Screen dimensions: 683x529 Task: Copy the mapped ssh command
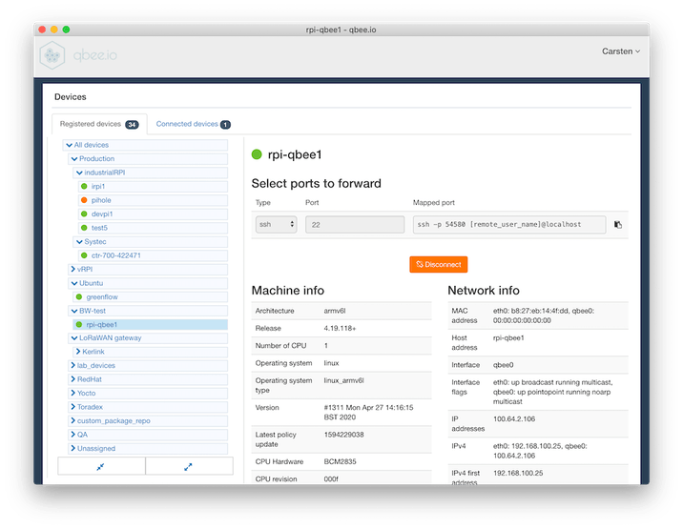pos(618,225)
